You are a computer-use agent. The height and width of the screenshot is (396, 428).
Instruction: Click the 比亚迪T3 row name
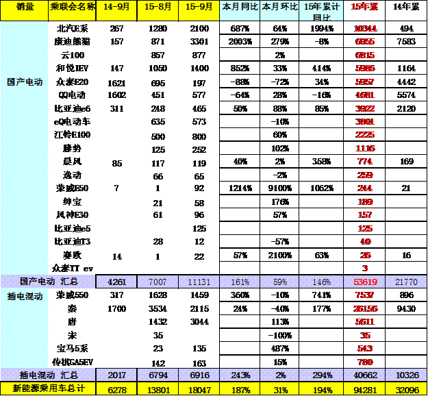click(x=72, y=241)
